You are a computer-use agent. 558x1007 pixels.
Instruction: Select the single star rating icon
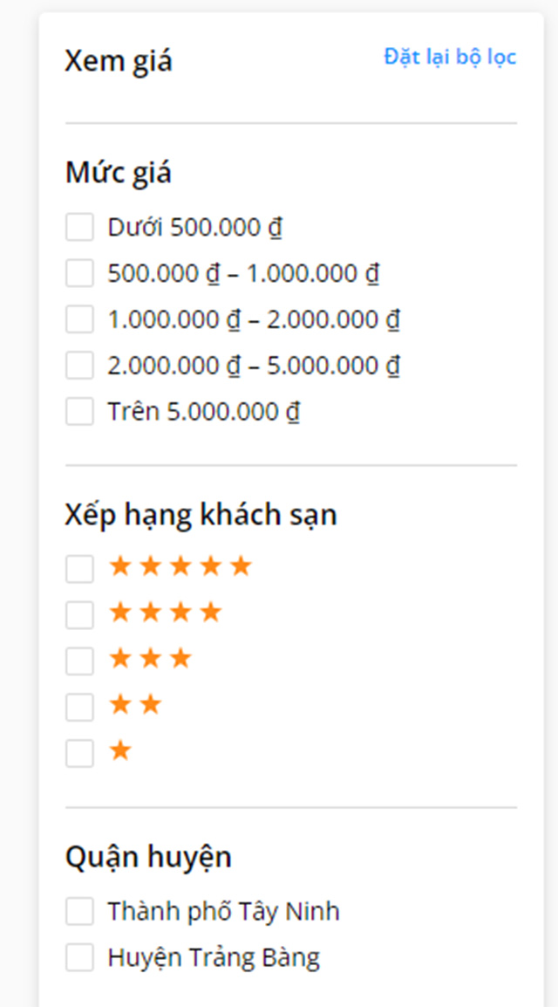pyautogui.click(x=120, y=751)
